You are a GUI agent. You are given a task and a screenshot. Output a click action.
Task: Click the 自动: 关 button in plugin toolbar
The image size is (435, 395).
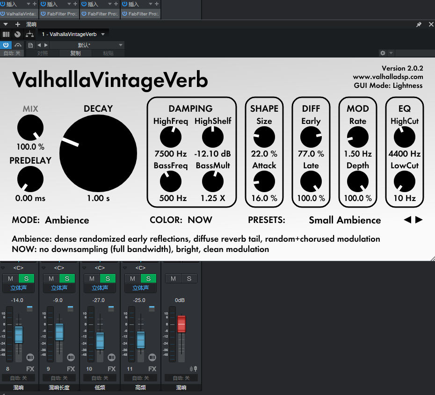(x=12, y=53)
